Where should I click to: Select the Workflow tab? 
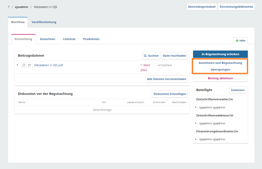pos(18,22)
